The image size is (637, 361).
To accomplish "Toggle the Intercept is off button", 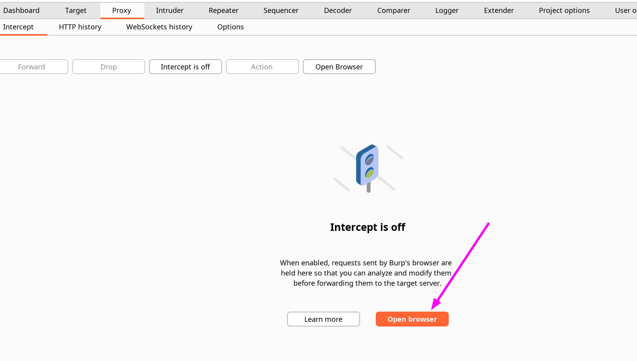I will (186, 67).
